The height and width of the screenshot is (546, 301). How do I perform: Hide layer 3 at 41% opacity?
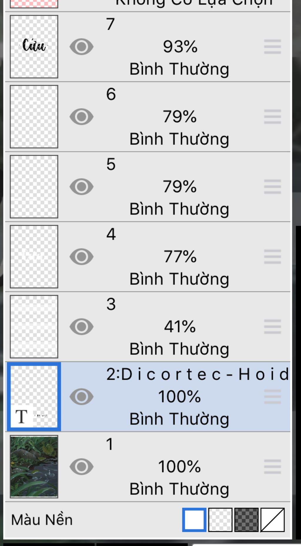click(81, 327)
